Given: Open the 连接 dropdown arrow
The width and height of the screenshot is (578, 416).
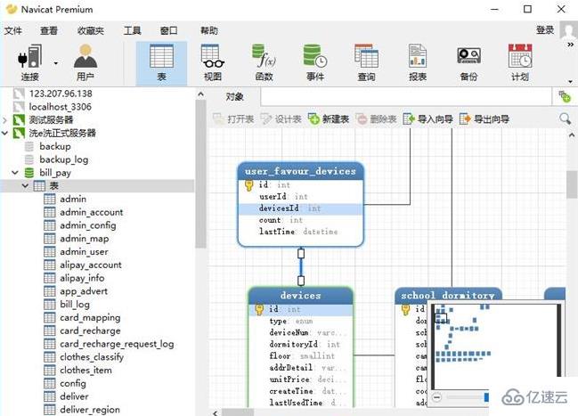Looking at the screenshot, I should [56, 63].
